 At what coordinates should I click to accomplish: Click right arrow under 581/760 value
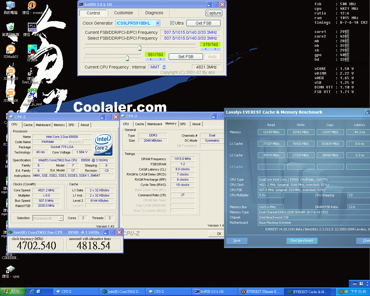pyautogui.click(x=160, y=59)
